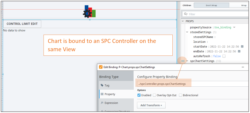Select the Tag binding type
The image size is (250, 113).
[107, 85]
